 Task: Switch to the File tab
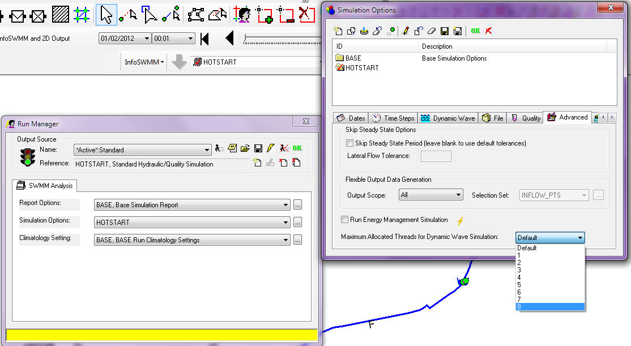pos(493,118)
